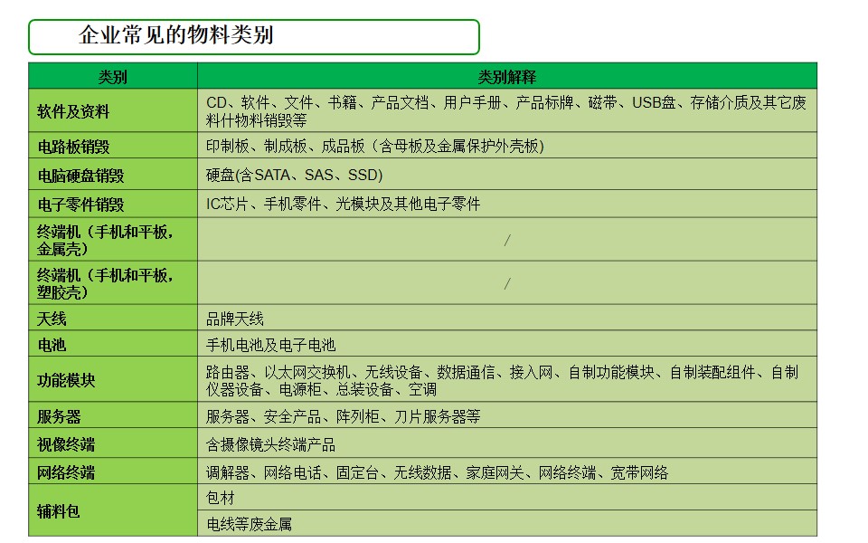
Task: Click the slash in the 金属壳 row
Action: tap(507, 240)
